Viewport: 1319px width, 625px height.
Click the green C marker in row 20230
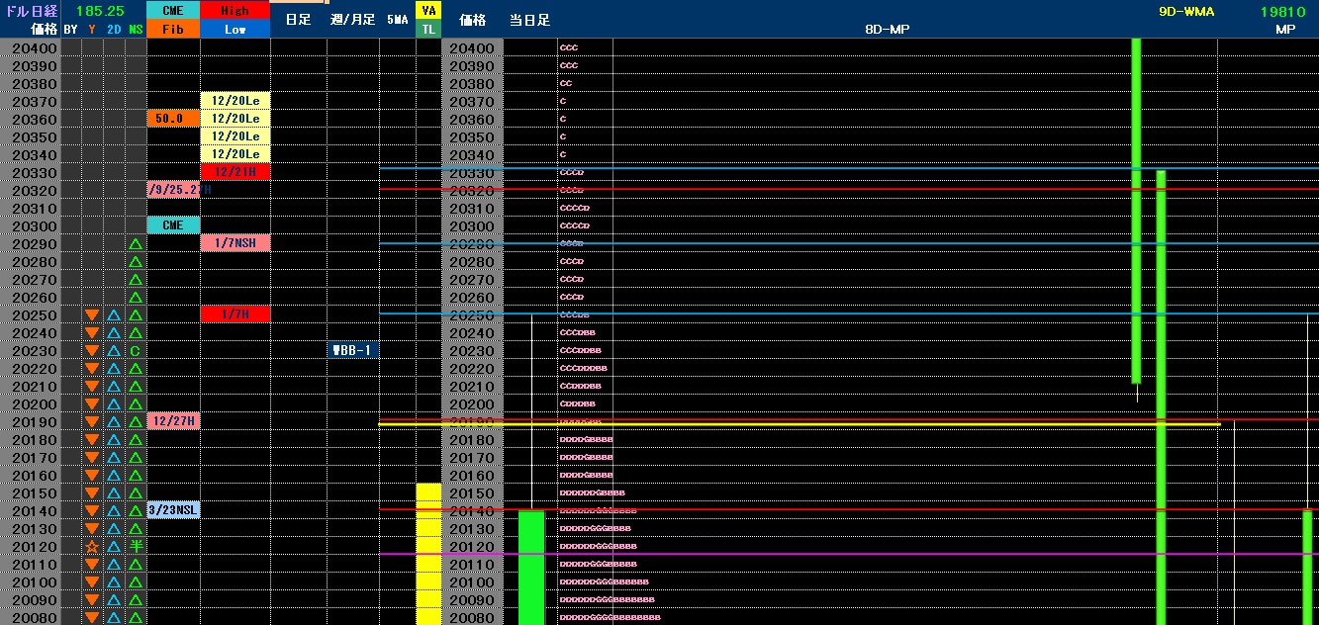click(x=136, y=351)
